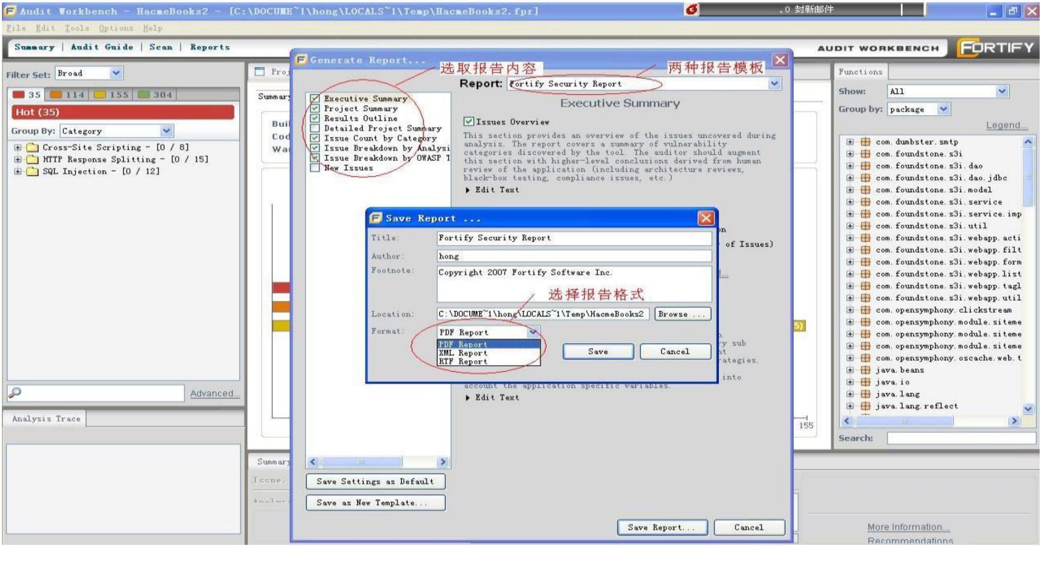
Task: Uncheck the Executive Summary checkbox
Action: pyautogui.click(x=315, y=99)
